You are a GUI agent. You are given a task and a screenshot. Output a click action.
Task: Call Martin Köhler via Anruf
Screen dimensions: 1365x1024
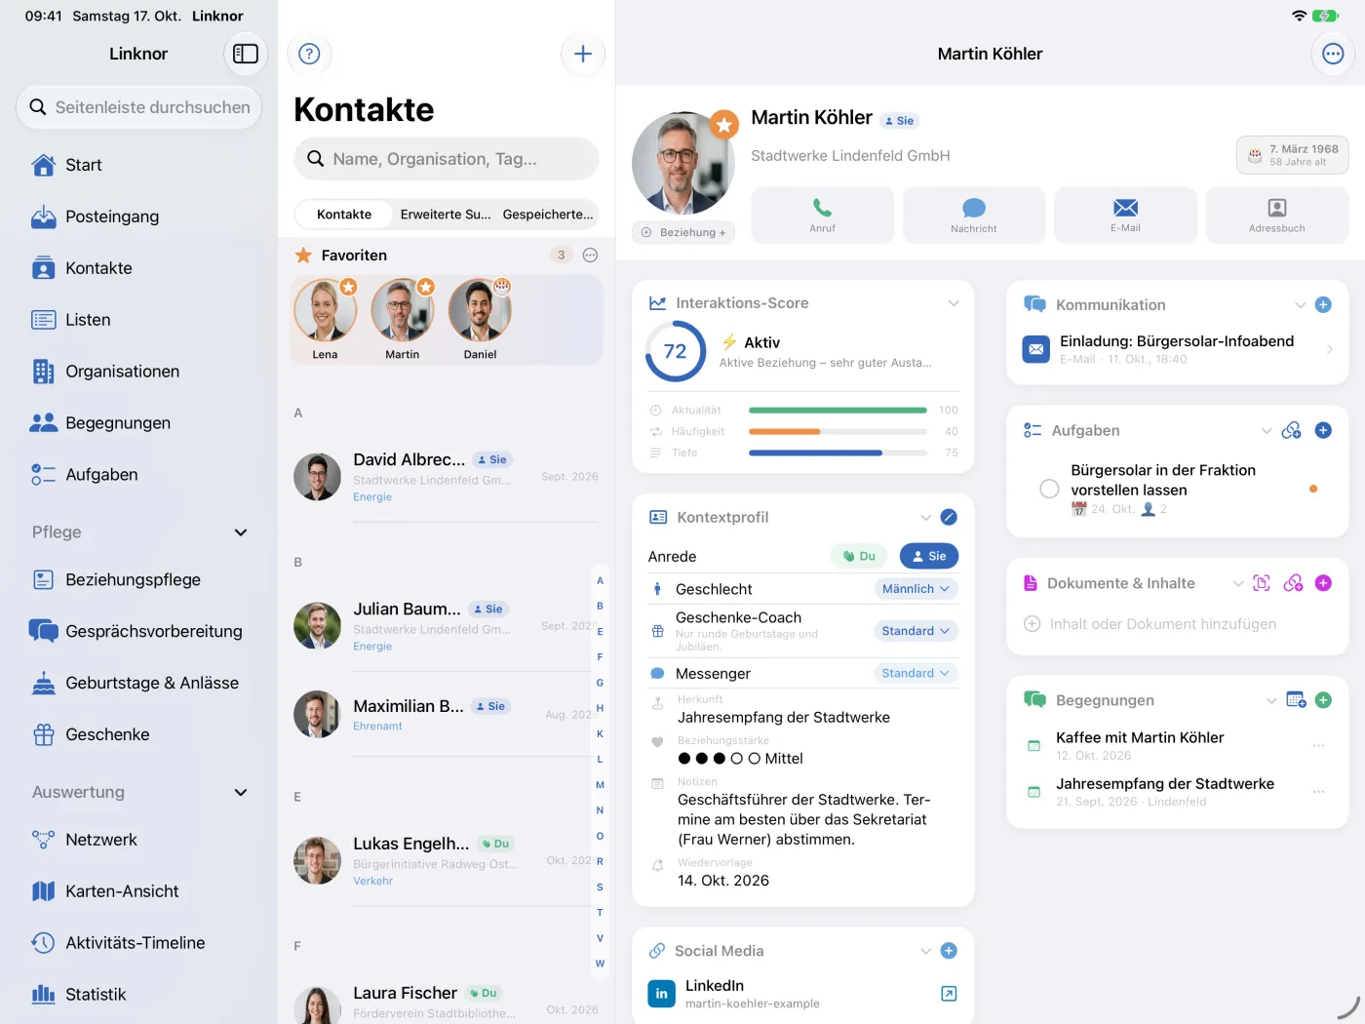click(822, 215)
